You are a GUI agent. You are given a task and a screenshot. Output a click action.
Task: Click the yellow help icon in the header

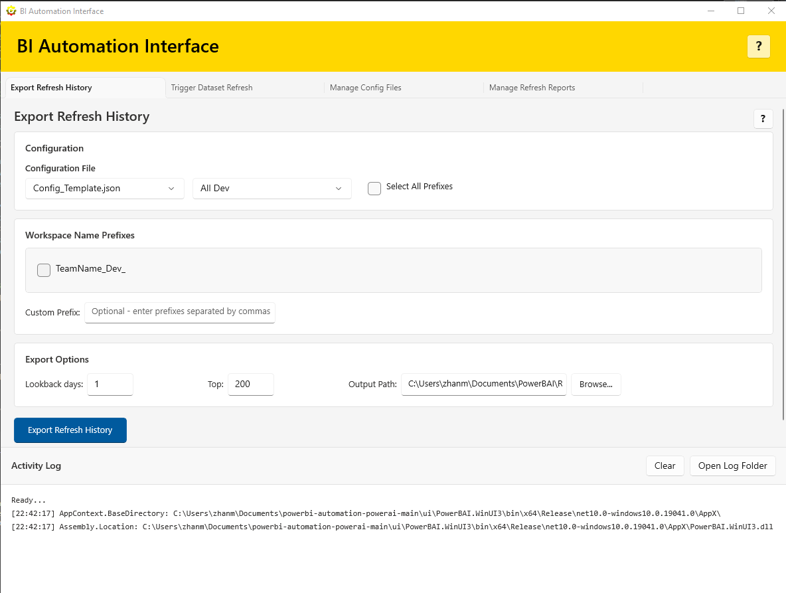(x=758, y=46)
